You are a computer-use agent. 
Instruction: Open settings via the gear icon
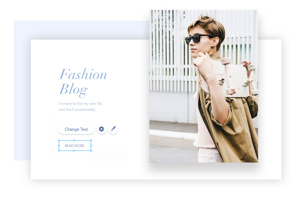coord(101,129)
